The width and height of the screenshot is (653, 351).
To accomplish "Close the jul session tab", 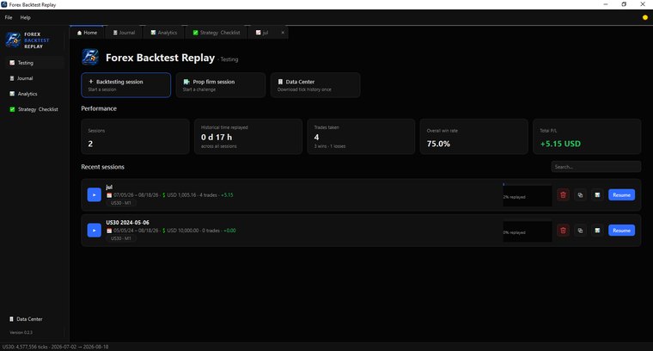I will pyautogui.click(x=283, y=33).
